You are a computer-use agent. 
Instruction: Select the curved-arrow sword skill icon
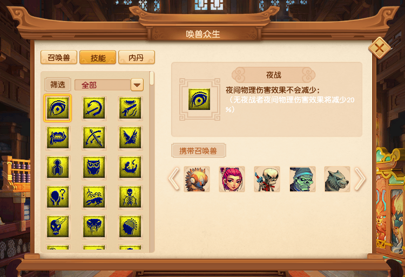[94, 108]
